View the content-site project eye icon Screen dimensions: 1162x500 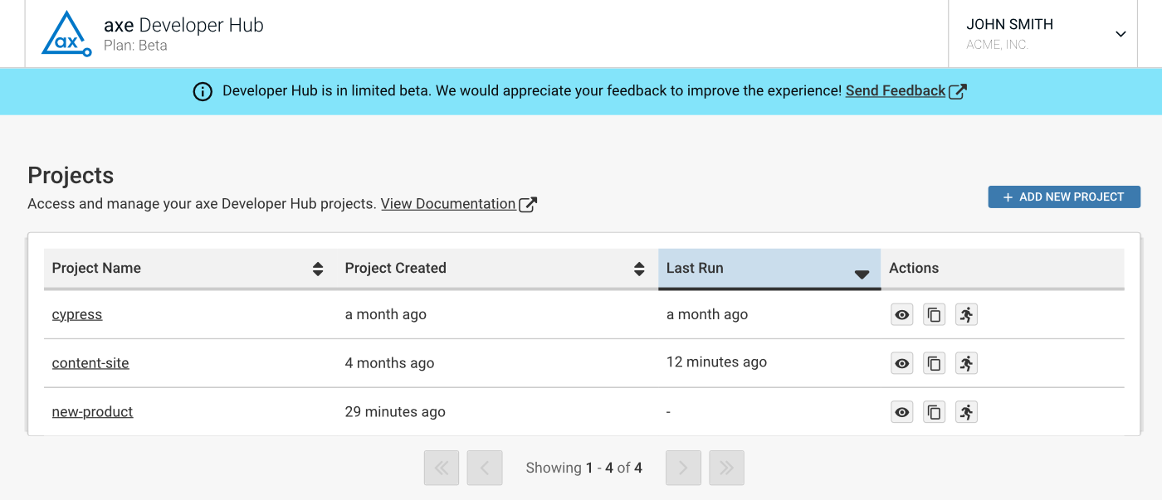[902, 363]
